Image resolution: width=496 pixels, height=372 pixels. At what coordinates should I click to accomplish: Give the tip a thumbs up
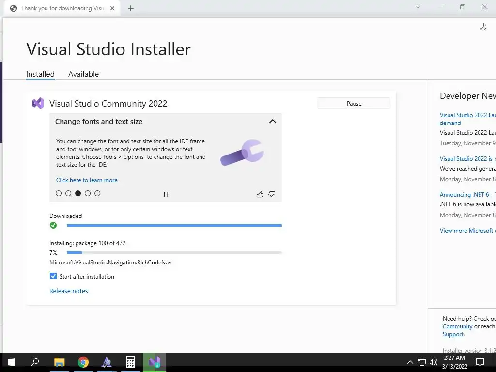click(x=260, y=194)
